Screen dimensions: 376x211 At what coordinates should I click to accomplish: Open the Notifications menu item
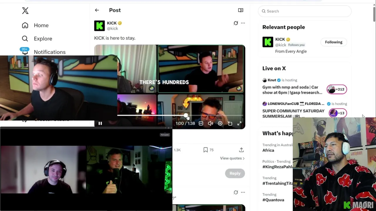[x=50, y=52]
